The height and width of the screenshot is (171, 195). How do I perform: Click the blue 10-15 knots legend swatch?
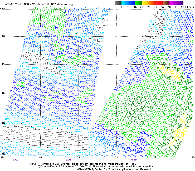[x=132, y=3]
